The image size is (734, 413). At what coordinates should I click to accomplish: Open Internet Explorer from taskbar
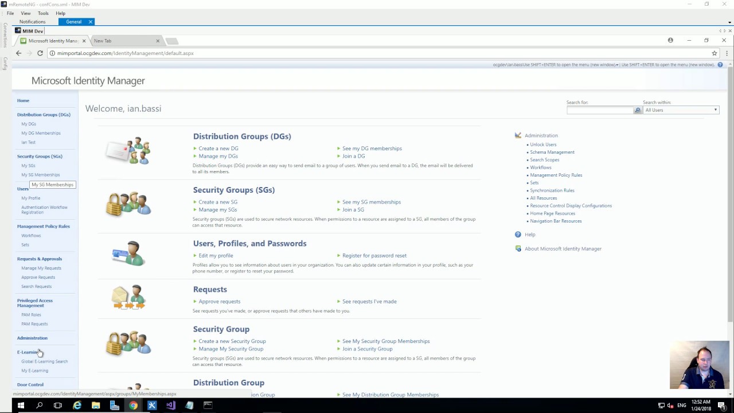pyautogui.click(x=77, y=406)
